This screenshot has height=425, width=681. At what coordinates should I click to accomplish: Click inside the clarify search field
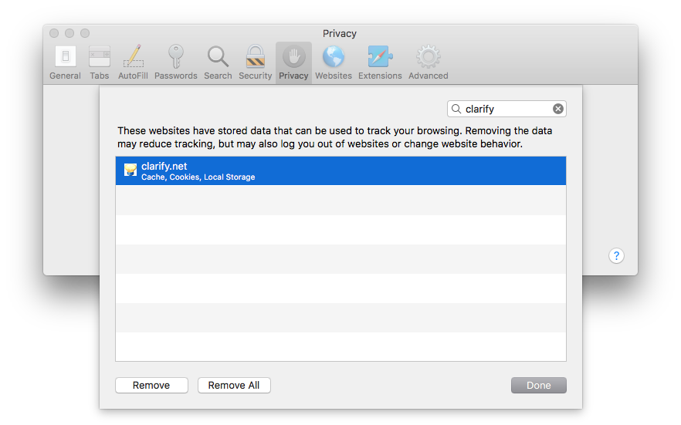tap(506, 109)
